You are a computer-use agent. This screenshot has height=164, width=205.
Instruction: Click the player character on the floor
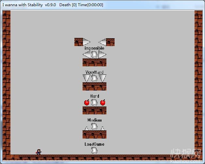coord(39,152)
